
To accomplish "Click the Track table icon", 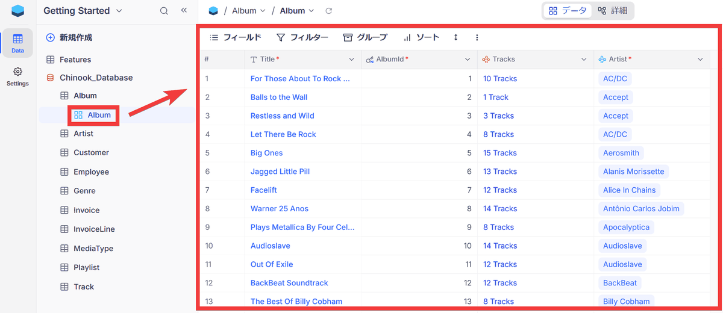I will pyautogui.click(x=64, y=287).
